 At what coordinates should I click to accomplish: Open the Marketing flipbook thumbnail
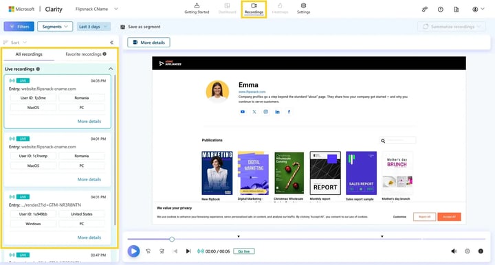217,173
